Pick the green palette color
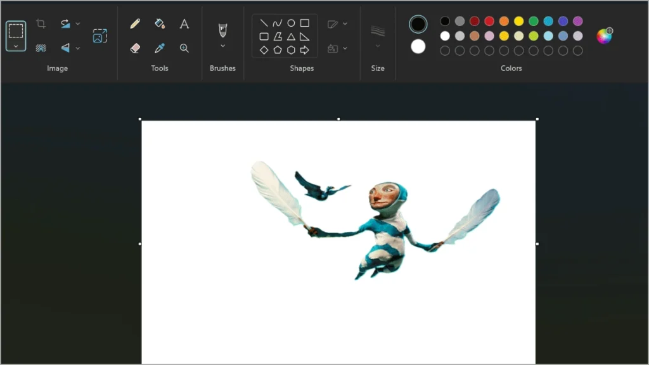Image resolution: width=649 pixels, height=365 pixels. tap(534, 21)
